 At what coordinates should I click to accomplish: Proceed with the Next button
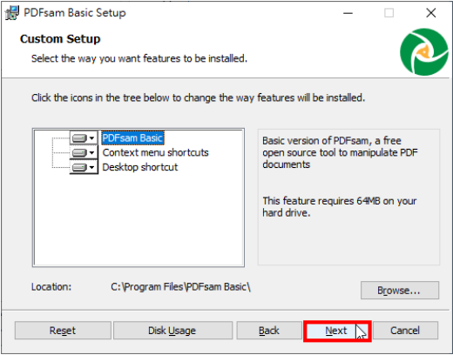click(x=337, y=331)
